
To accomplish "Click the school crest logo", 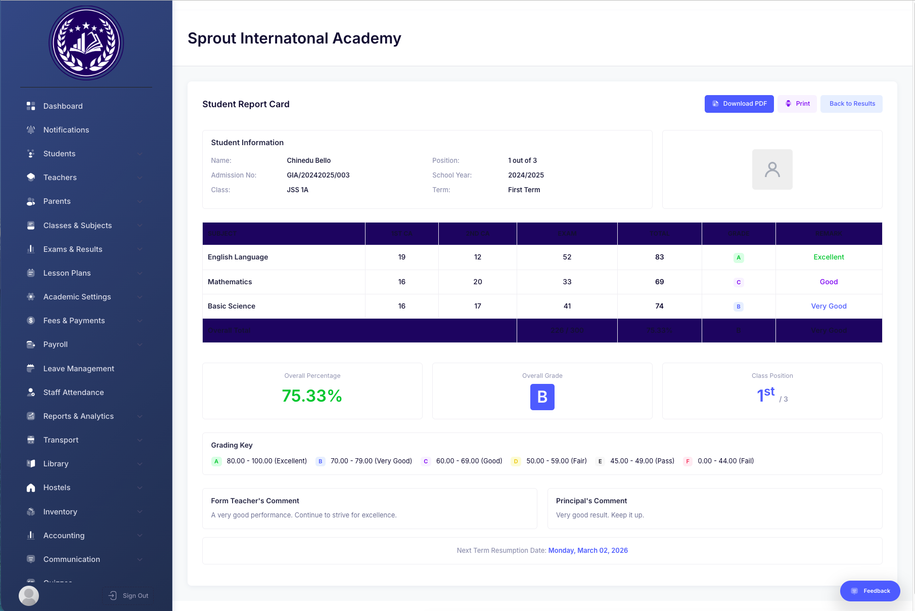I will click(86, 43).
